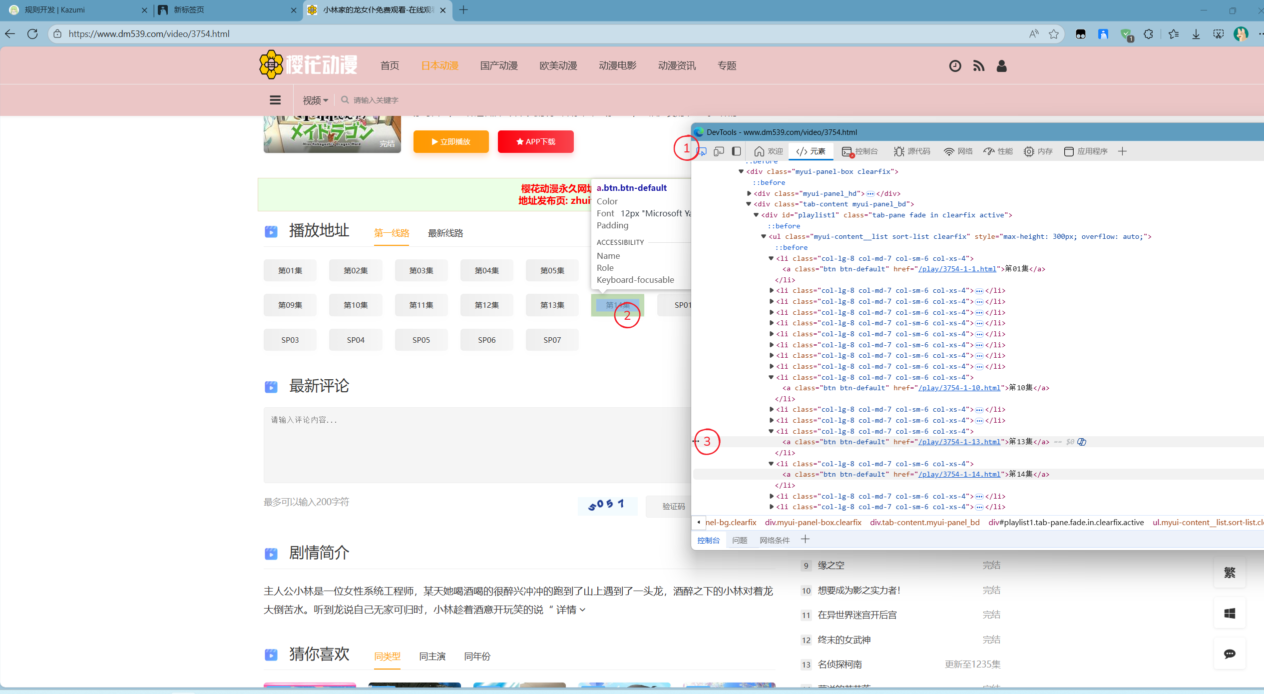Click the add-tool plus icon in DevTools
The height and width of the screenshot is (694, 1264).
[x=1122, y=151]
